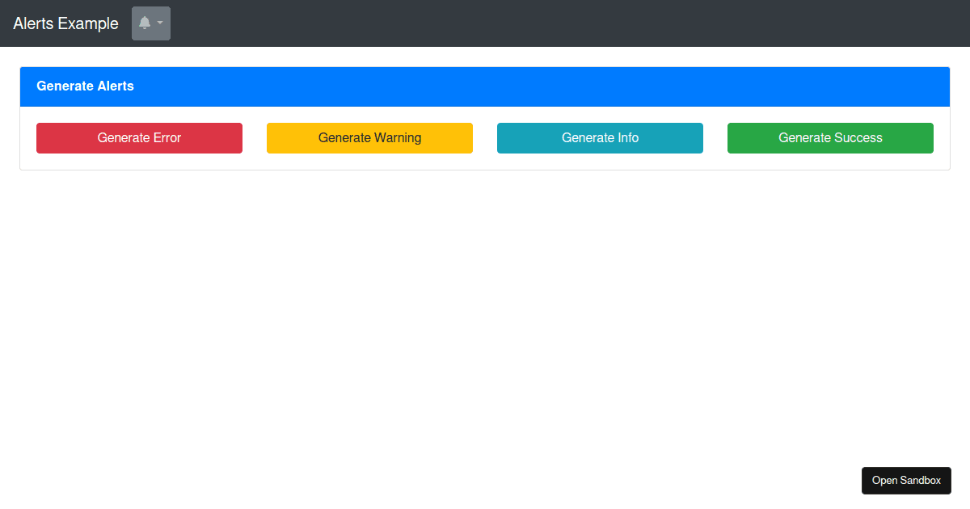The image size is (970, 509).
Task: Click the blue Generate Alerts panel banner
Action: tap(485, 86)
